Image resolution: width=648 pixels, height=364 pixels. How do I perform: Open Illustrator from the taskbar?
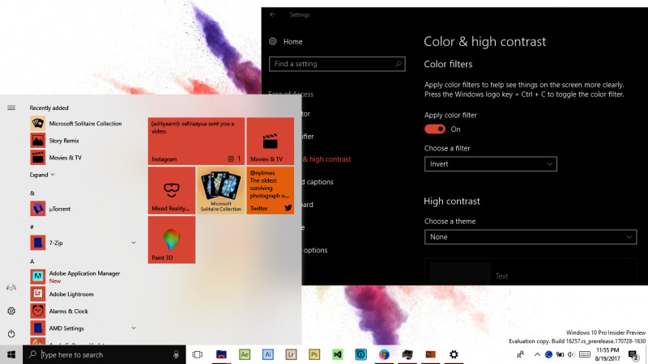point(268,354)
